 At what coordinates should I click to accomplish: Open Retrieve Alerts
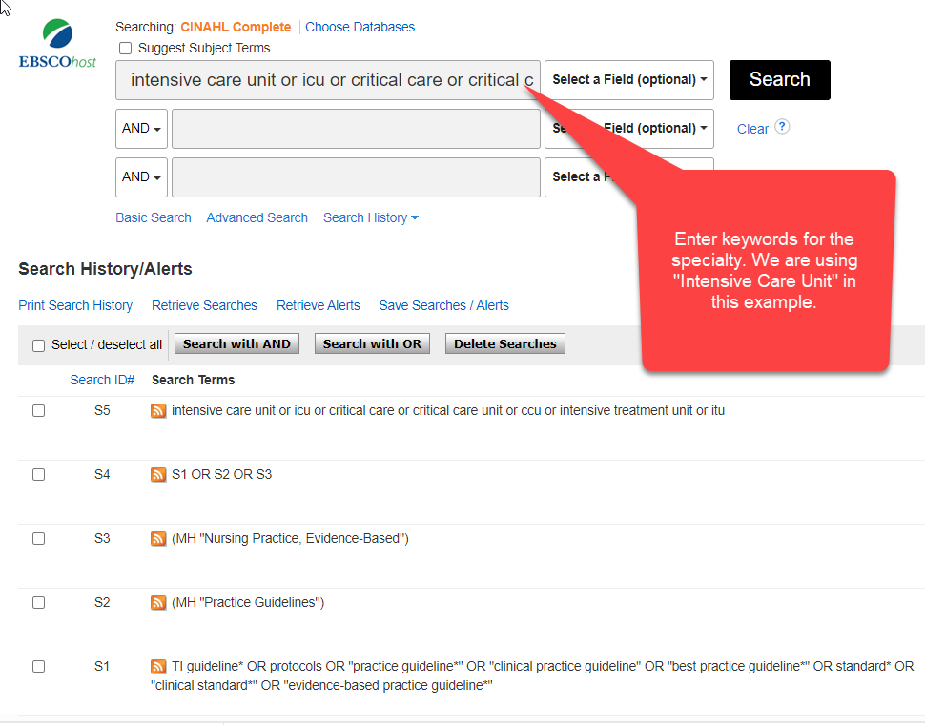tap(318, 305)
